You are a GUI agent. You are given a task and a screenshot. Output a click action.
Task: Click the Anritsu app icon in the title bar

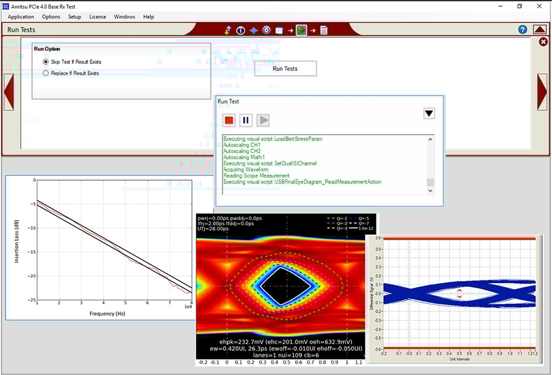[6, 6]
